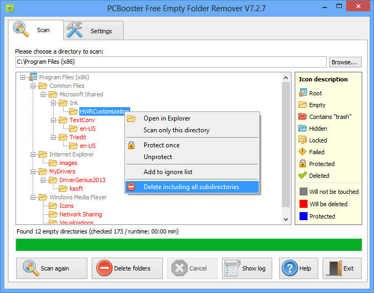Switch to the Settings tab
Screen dimensions: 374x293
click(x=94, y=31)
